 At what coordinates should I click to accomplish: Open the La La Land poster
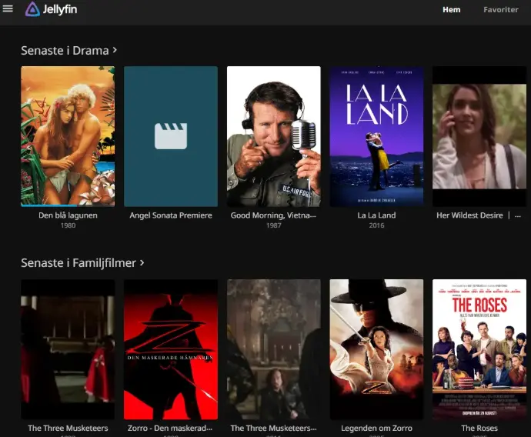tap(376, 135)
